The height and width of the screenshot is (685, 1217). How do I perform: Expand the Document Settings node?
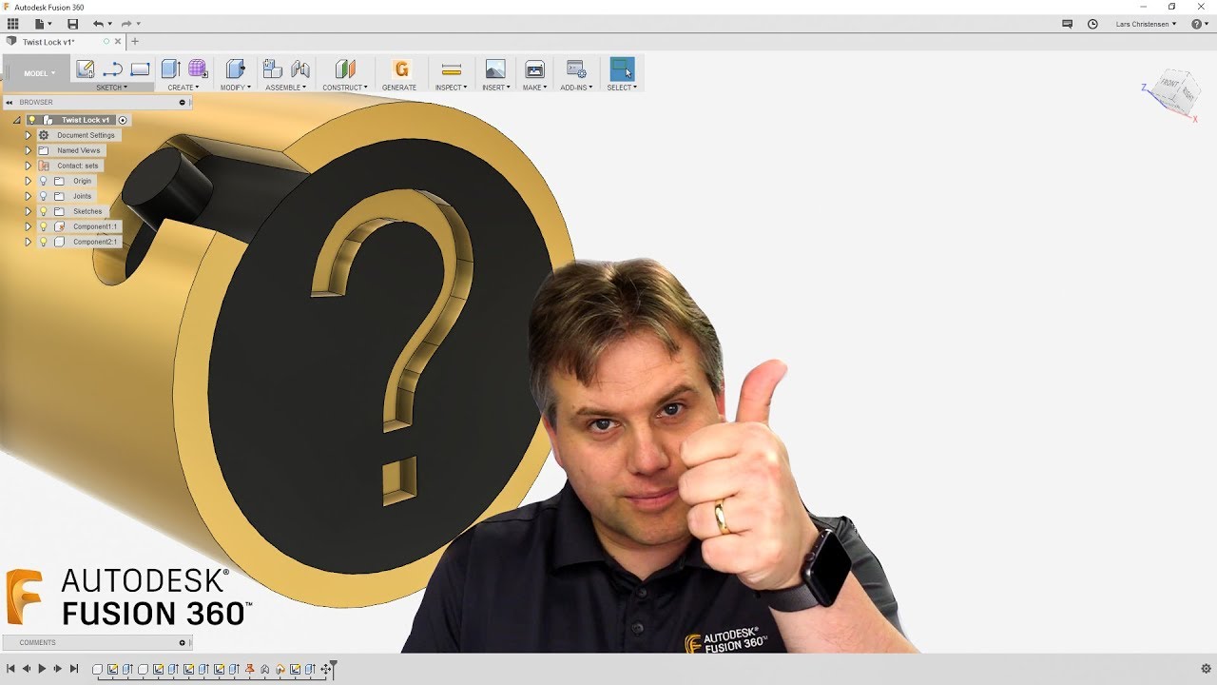(29, 135)
